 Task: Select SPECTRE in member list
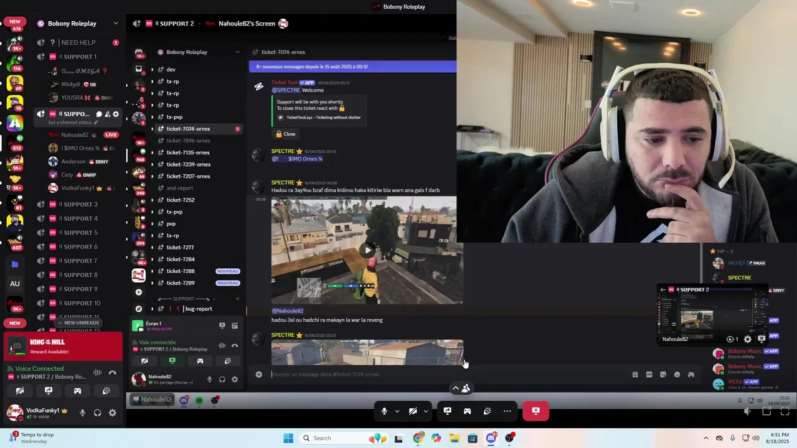(740, 278)
